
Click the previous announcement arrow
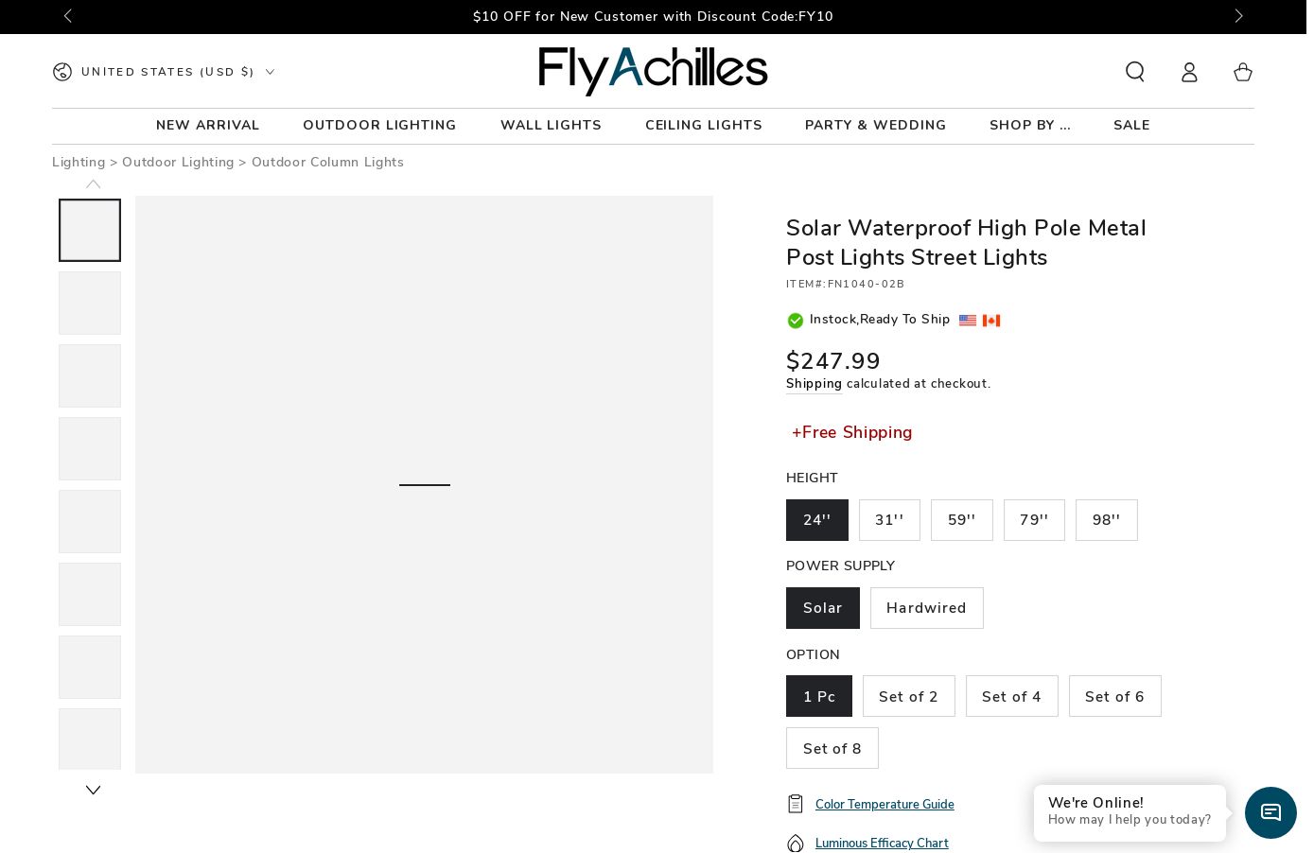(x=68, y=16)
